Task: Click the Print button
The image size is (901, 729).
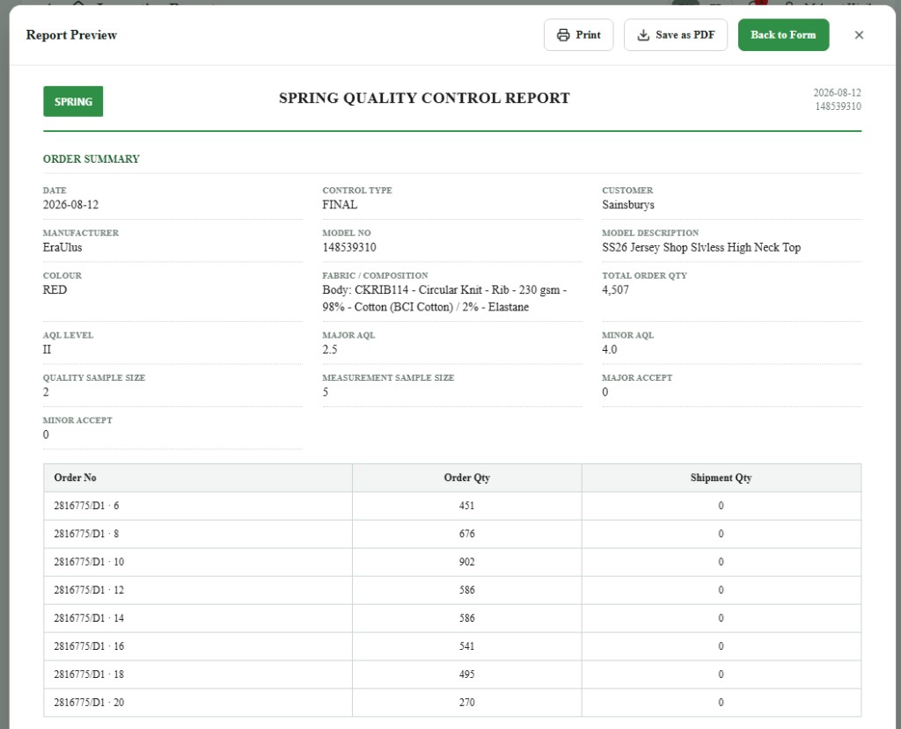Action: coord(578,35)
